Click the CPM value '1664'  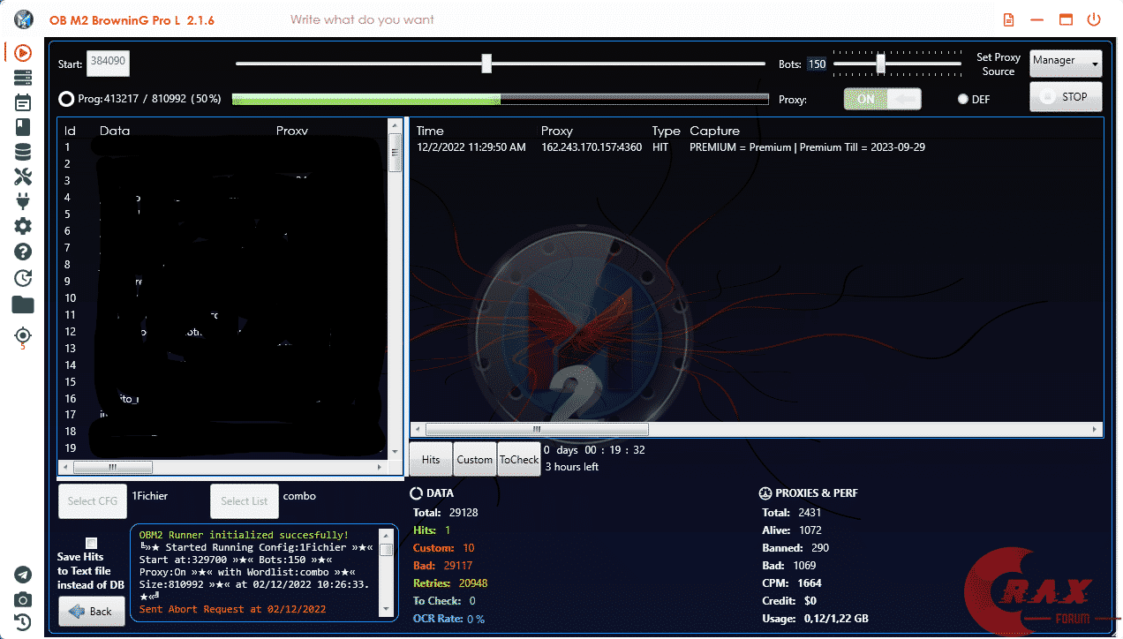click(x=809, y=583)
